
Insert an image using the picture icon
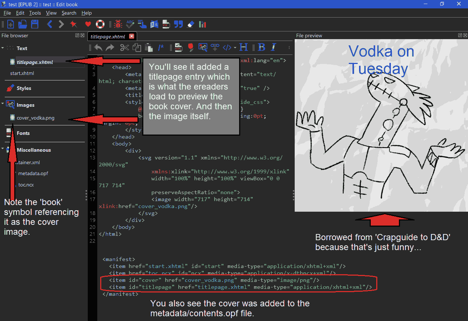coord(203,47)
